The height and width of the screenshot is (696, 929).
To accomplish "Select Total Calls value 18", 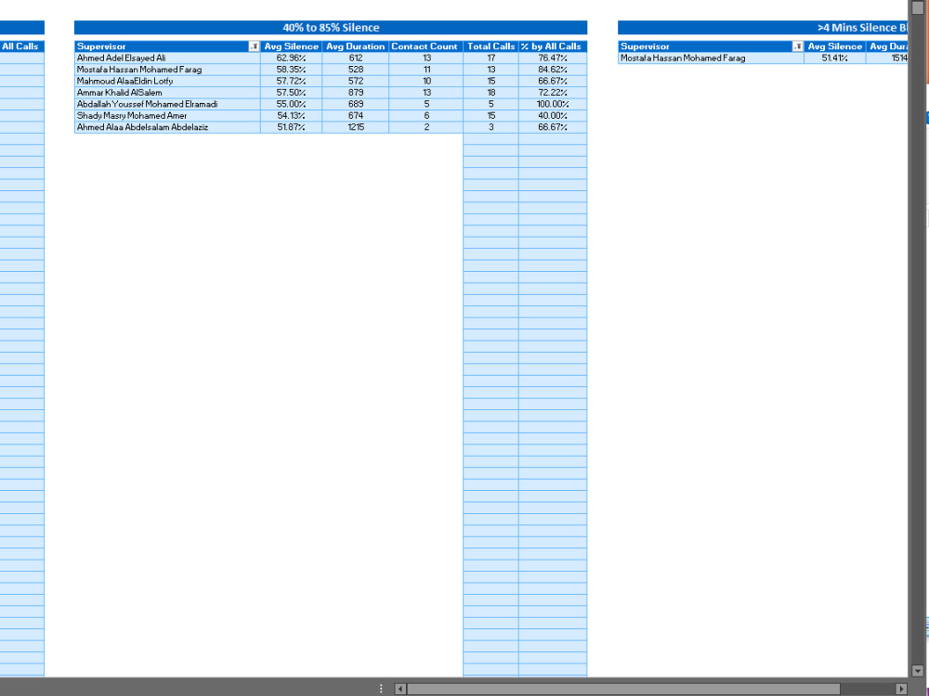I will click(491, 92).
